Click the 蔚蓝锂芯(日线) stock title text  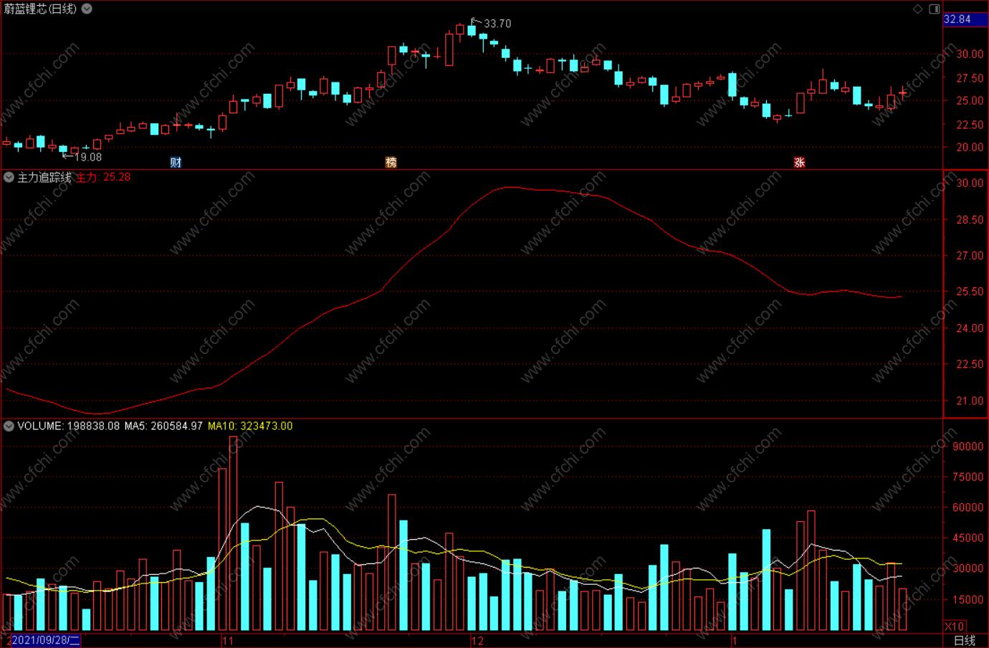click(40, 9)
